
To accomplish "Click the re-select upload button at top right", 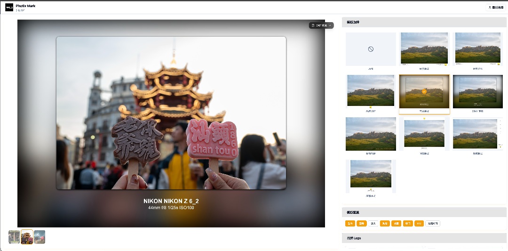I will pyautogui.click(x=496, y=8).
